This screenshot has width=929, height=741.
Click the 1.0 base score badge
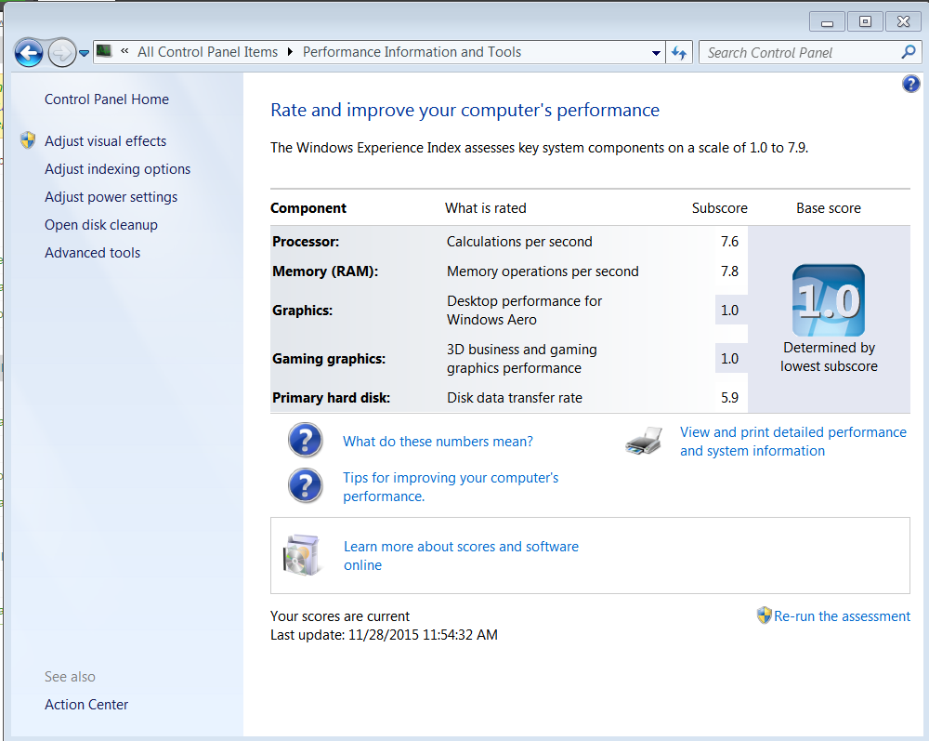point(829,300)
